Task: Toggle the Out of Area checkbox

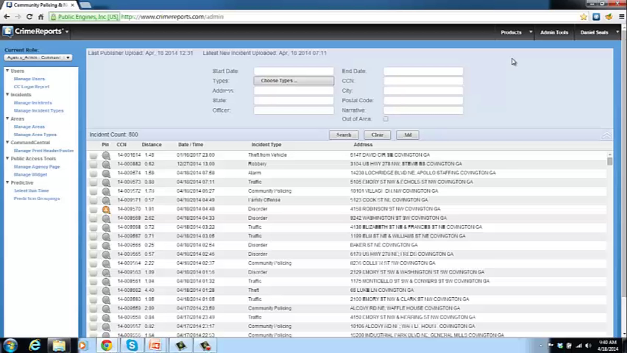Action: pos(386,119)
